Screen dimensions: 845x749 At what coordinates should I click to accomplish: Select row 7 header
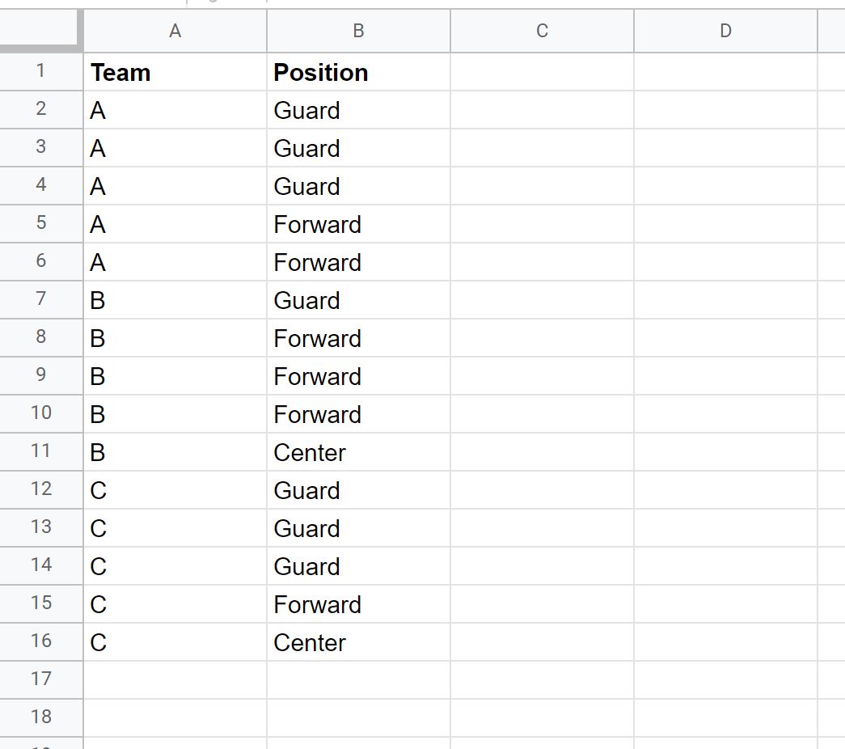41,299
